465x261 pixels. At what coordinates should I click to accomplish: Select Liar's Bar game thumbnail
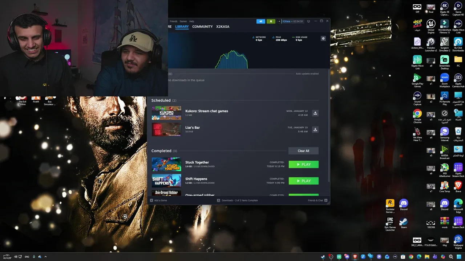tap(166, 129)
